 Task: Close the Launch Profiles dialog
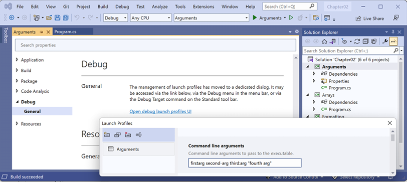point(389,123)
